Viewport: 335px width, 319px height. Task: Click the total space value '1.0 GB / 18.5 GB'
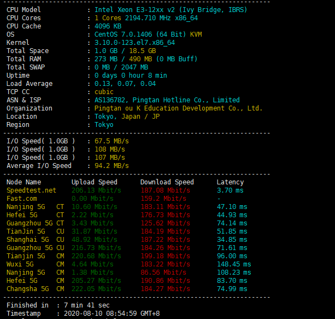tap(125, 51)
